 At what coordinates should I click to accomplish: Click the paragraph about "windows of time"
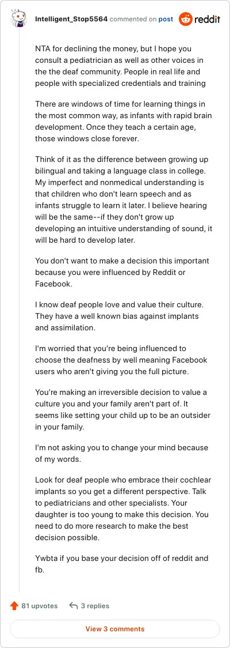[x=123, y=122]
